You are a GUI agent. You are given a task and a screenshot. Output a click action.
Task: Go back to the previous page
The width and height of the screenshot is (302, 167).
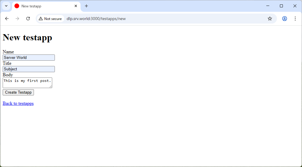coord(7,19)
